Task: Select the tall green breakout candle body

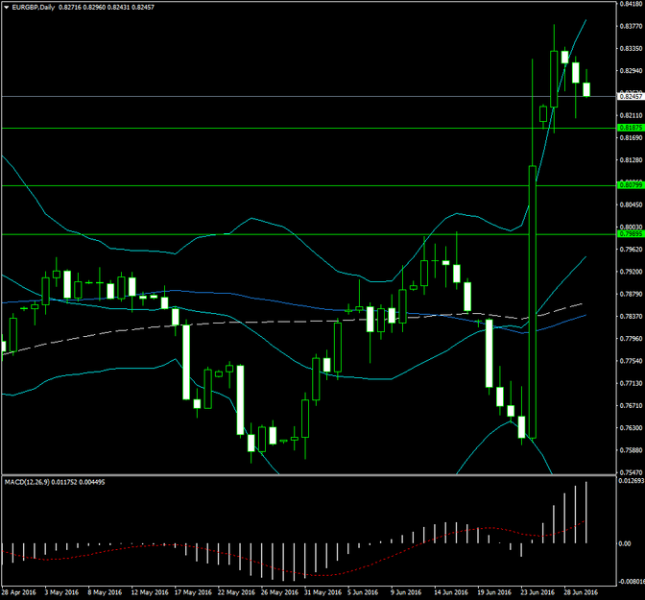Action: click(533, 307)
